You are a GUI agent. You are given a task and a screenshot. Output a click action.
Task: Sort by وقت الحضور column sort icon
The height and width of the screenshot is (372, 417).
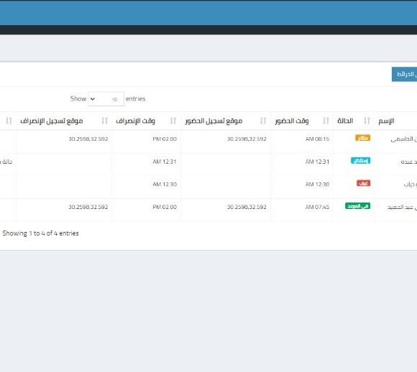(326, 121)
